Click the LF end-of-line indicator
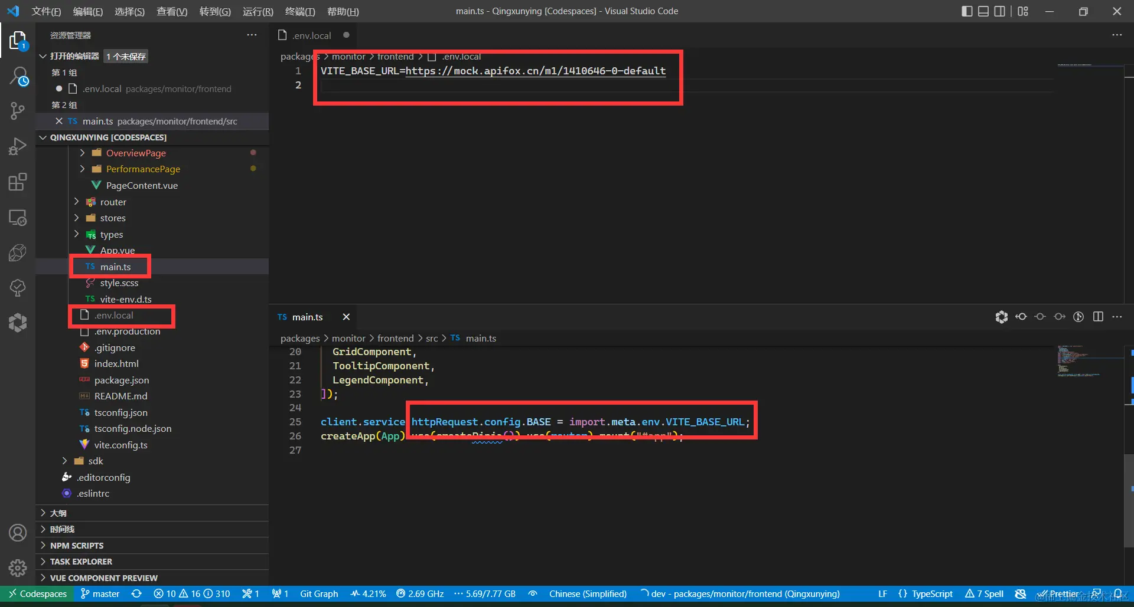Screen dimensions: 1134x607 click(x=882, y=593)
